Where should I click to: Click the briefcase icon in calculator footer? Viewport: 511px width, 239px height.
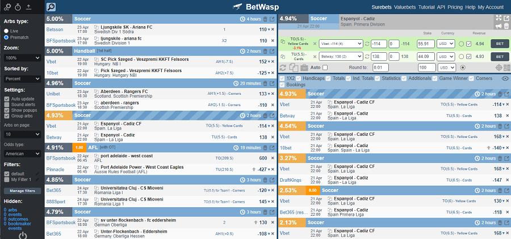(304, 68)
